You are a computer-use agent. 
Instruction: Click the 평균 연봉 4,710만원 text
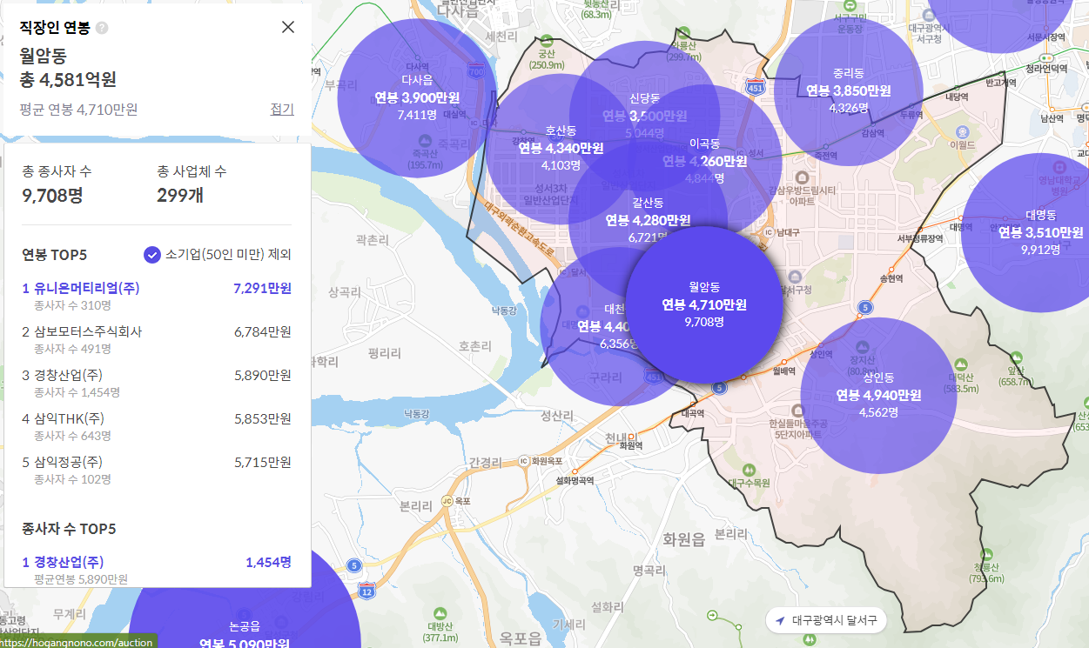(x=79, y=110)
